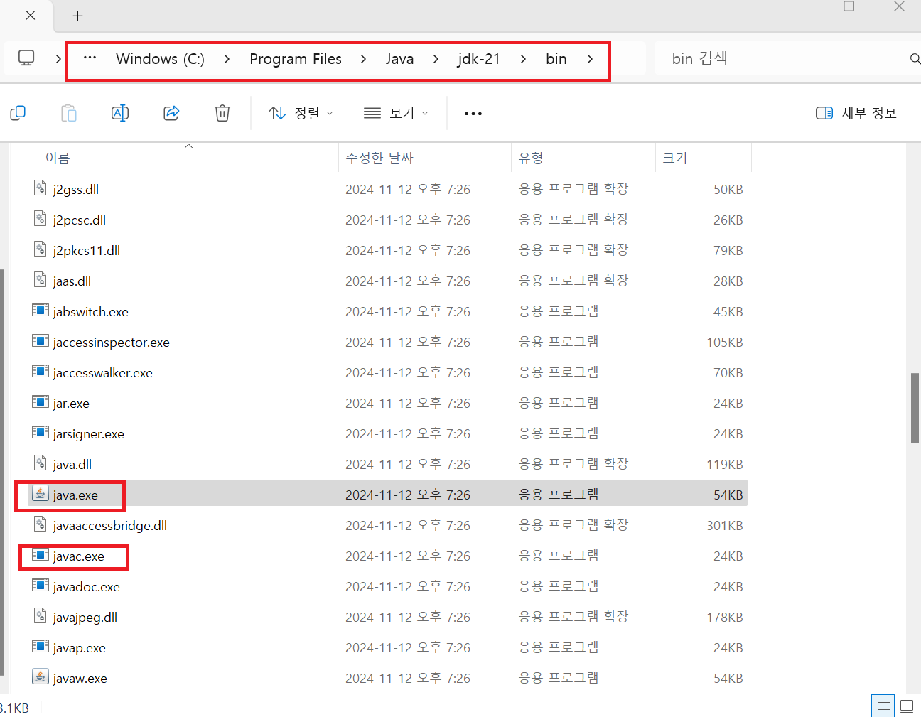Switch to details list view icon
Image resolution: width=921 pixels, height=717 pixels.
point(883,706)
